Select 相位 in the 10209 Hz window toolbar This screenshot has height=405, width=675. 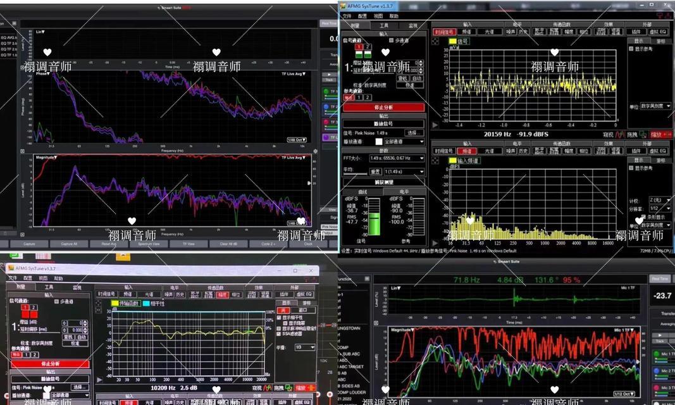(237, 295)
